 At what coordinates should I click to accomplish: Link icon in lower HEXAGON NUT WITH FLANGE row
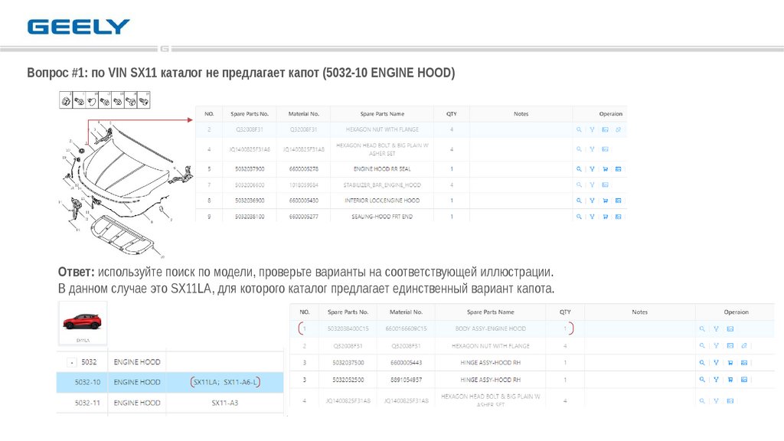click(744, 345)
